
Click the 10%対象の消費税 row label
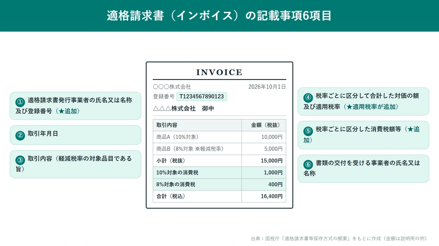pyautogui.click(x=177, y=173)
